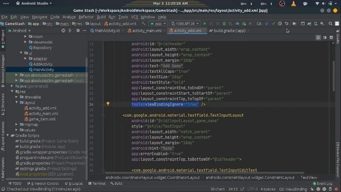Collapse the ui folder

click(x=21, y=53)
